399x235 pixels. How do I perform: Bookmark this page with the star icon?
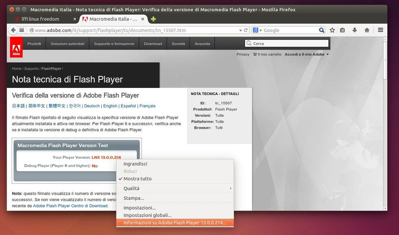(332, 30)
